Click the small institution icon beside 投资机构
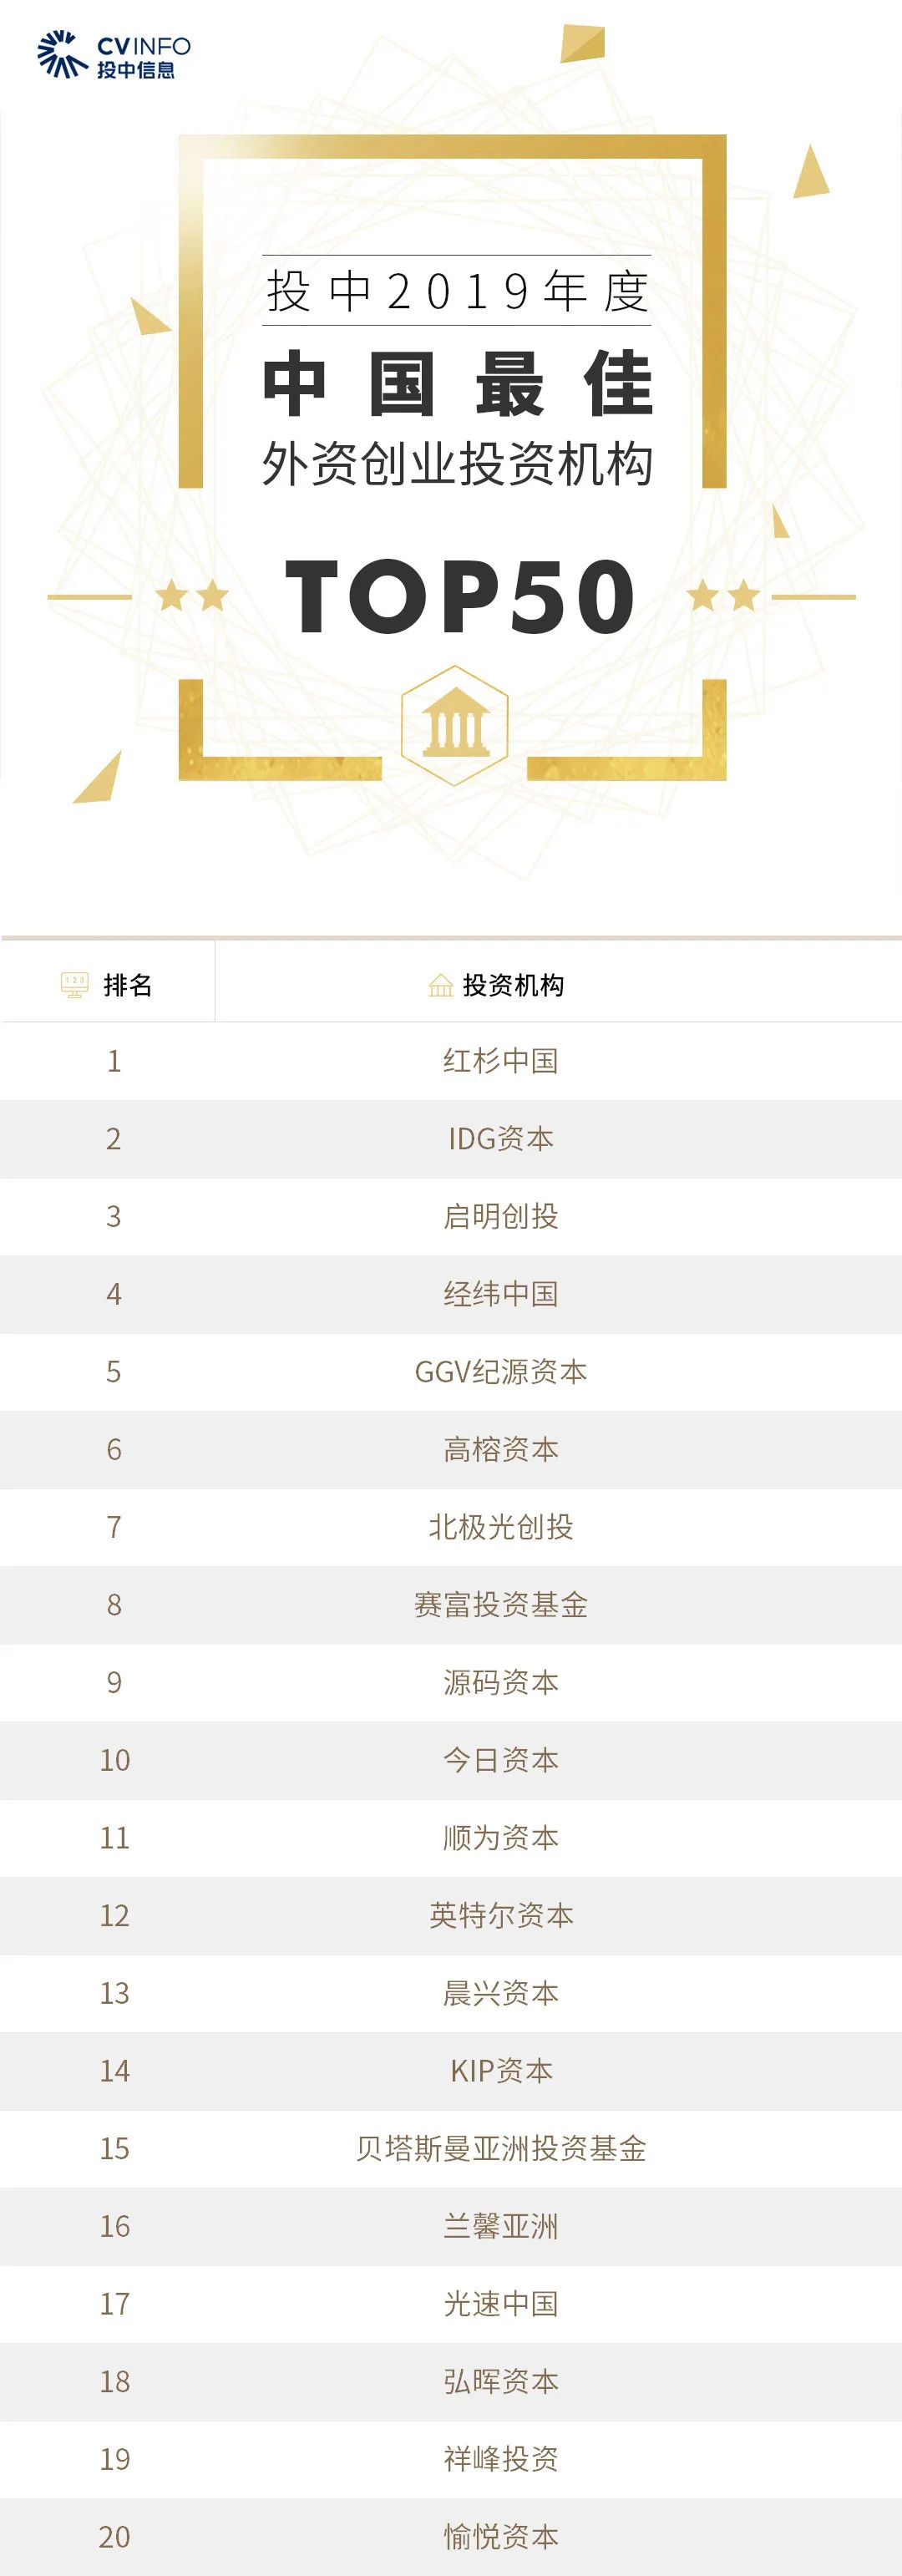This screenshot has height=2576, width=902. 440,986
